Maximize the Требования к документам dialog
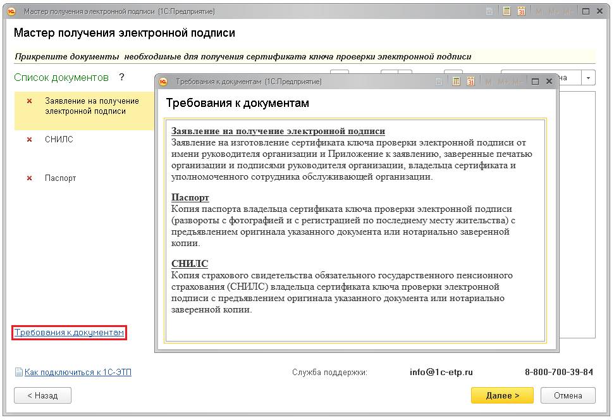Screen dimensions: 614x420 (535, 82)
